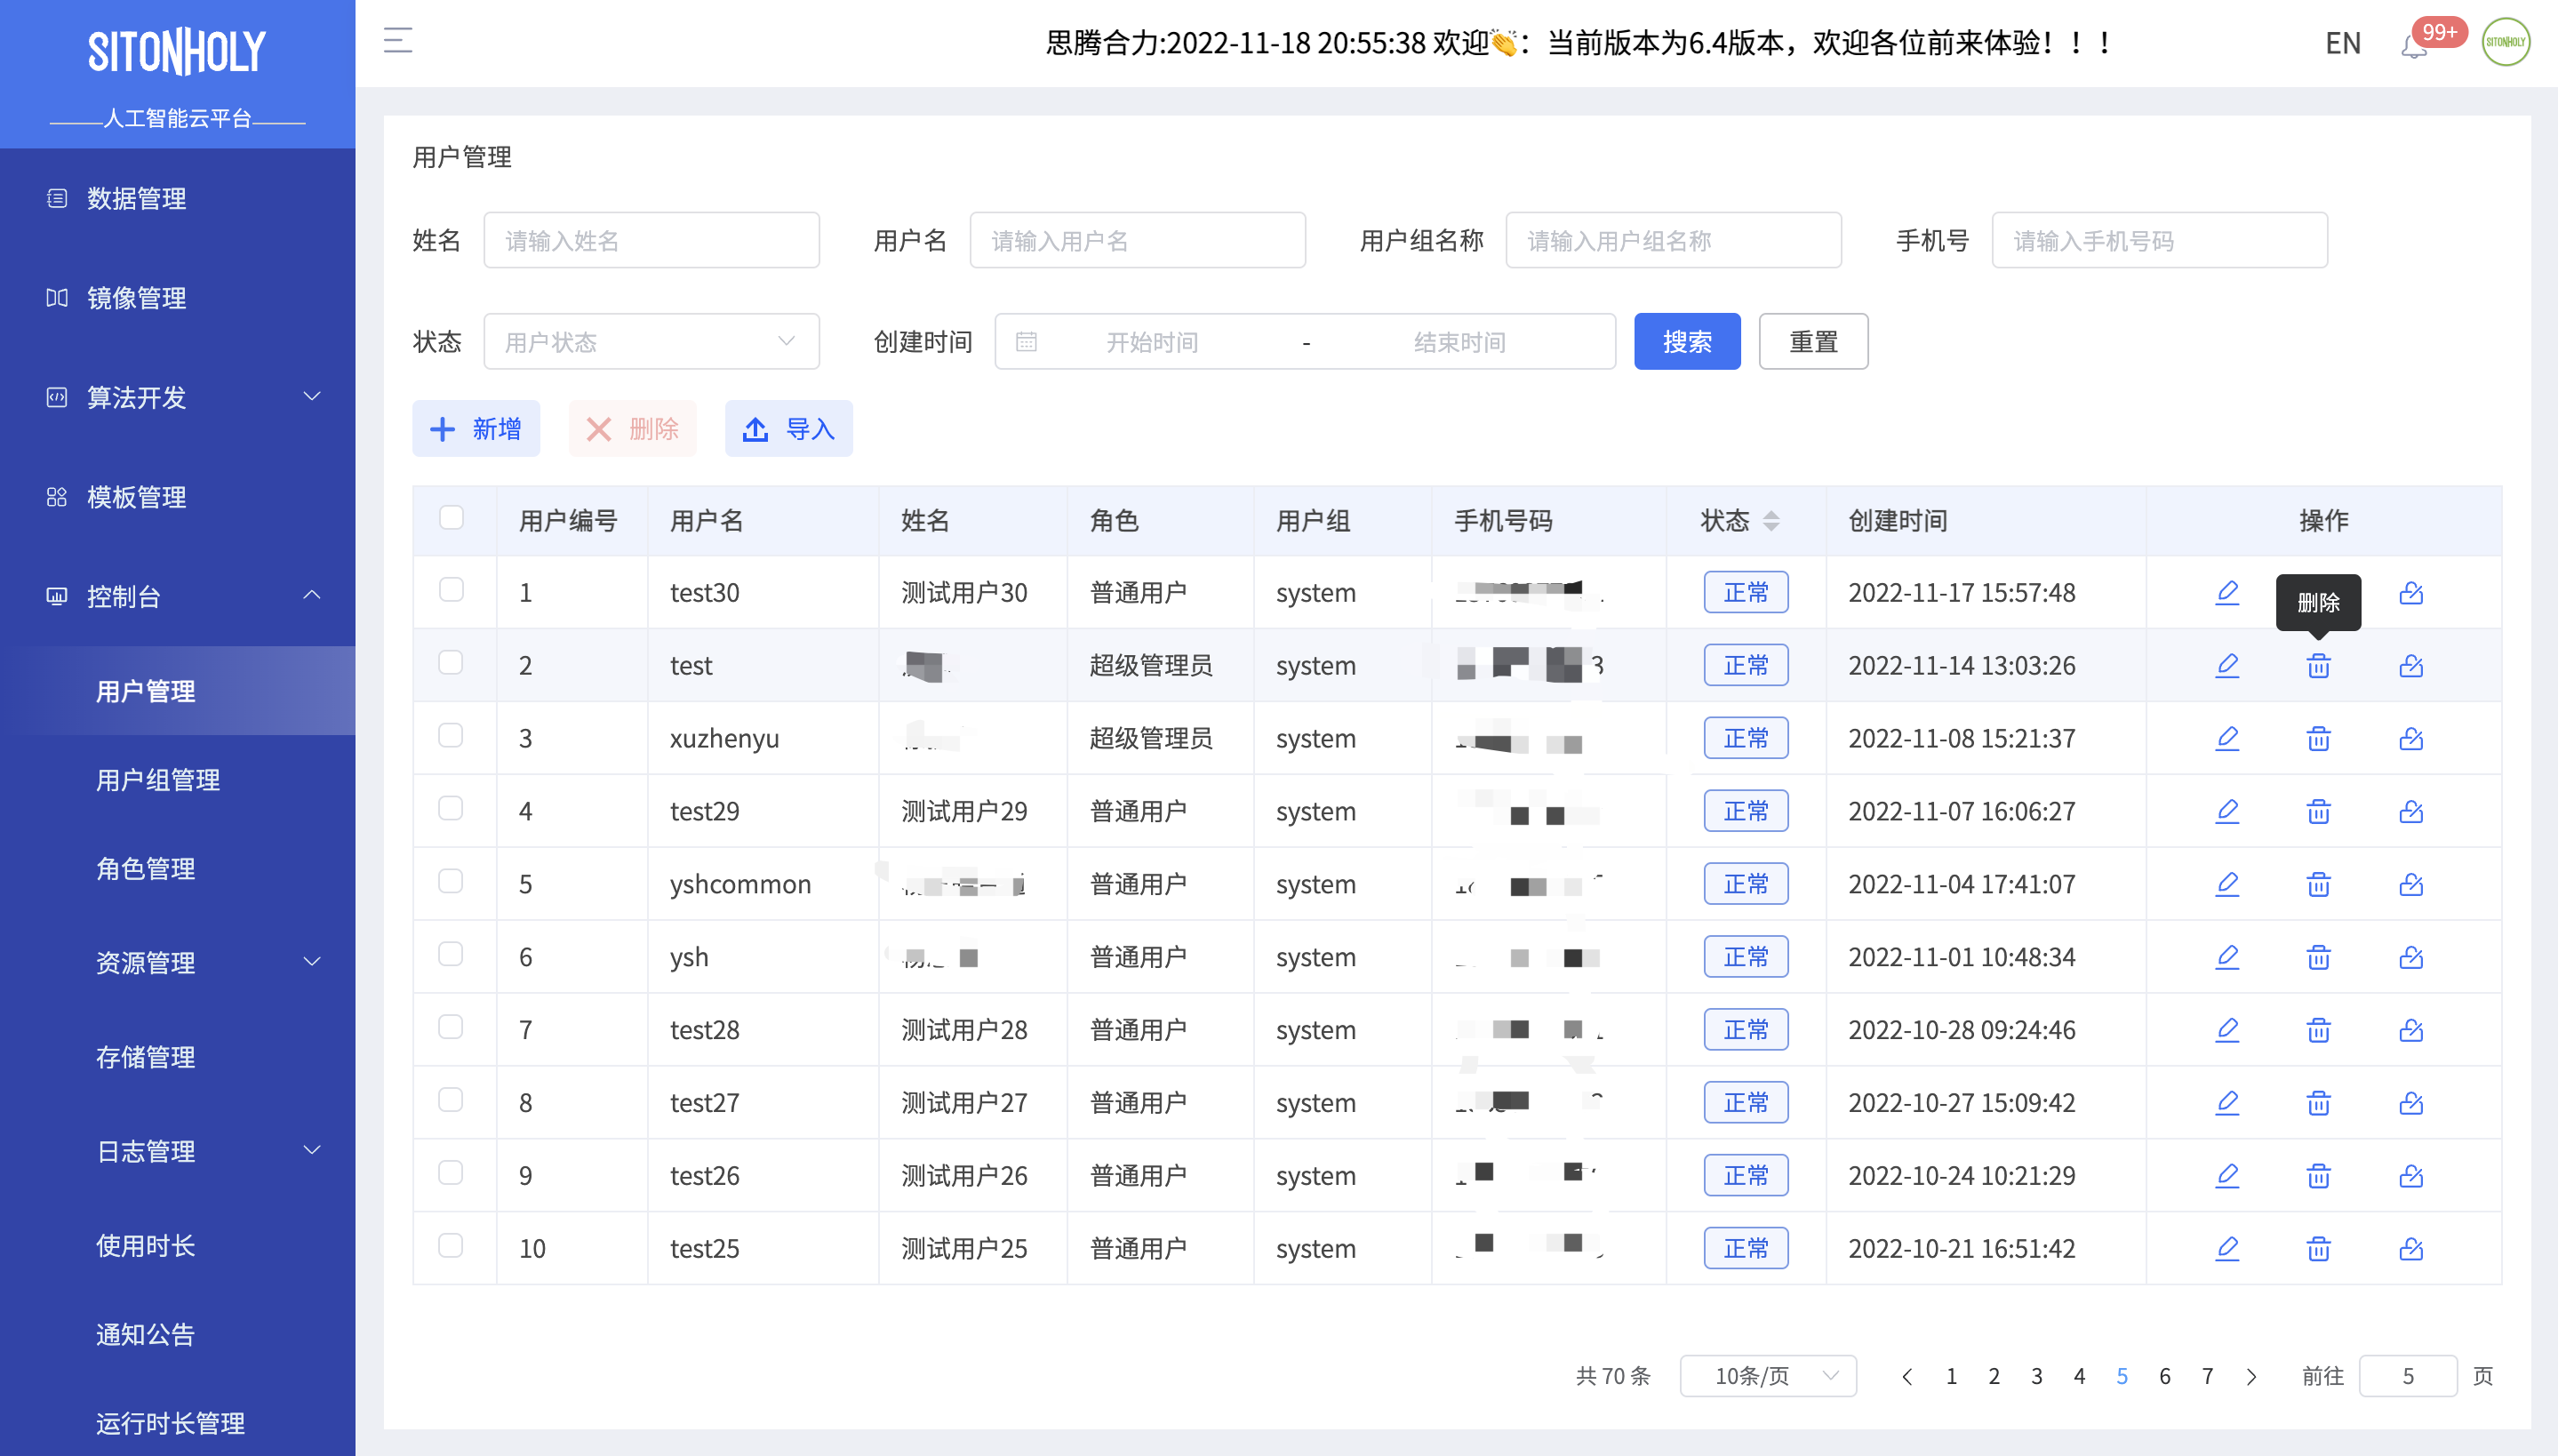Check the box for user test30
The image size is (2558, 1456).
click(451, 590)
